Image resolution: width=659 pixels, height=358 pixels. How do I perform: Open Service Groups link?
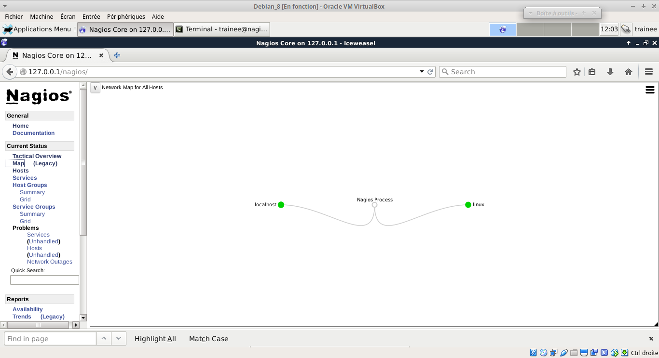[x=34, y=207]
